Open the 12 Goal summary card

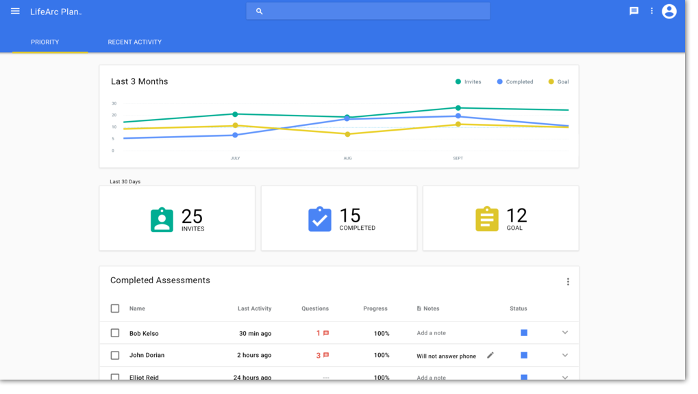tap(501, 218)
